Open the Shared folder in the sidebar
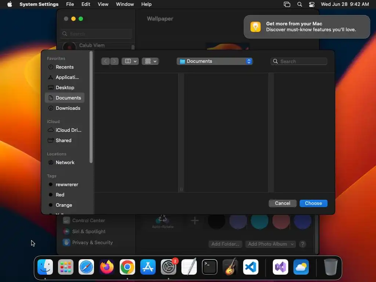376x282 pixels. [65, 141]
